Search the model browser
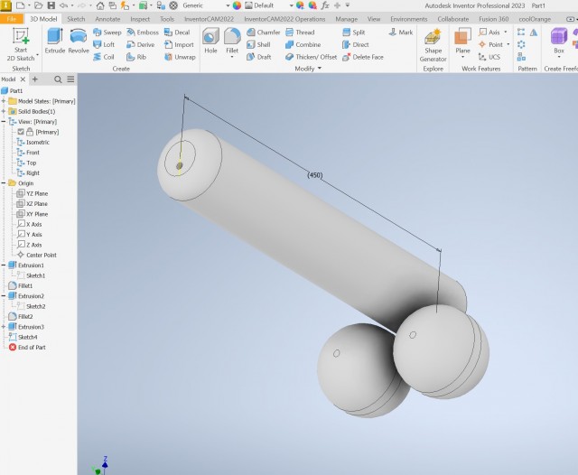This screenshot has height=475, width=578. (x=58, y=79)
